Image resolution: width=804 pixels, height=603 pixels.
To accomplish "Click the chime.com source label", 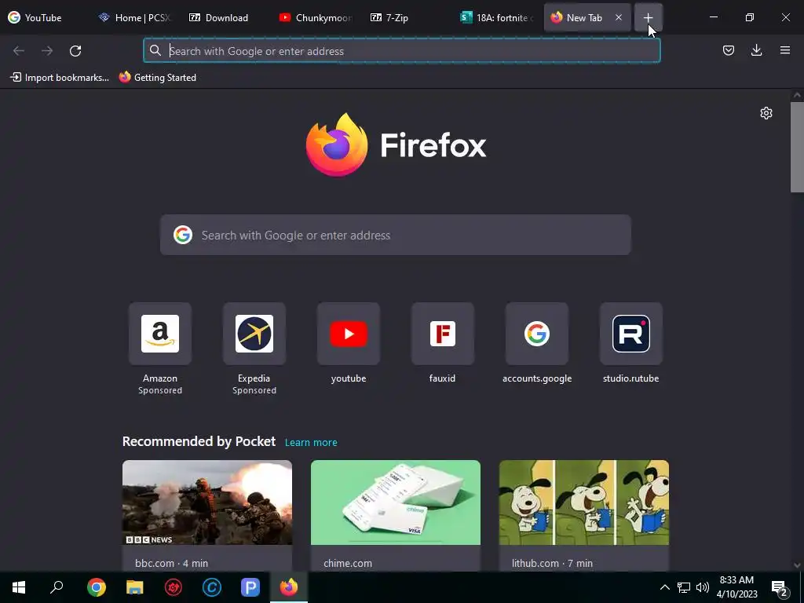I will [348, 563].
